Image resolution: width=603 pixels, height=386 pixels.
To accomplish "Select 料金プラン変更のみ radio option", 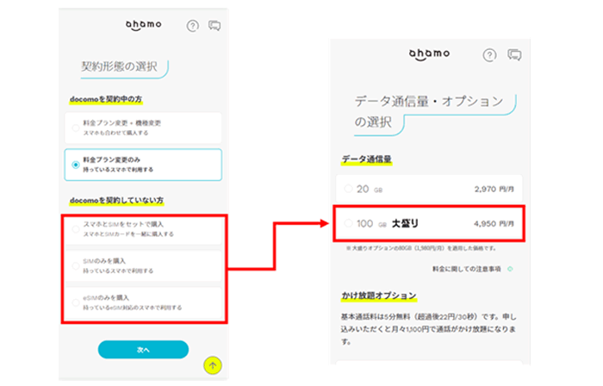I will tap(143, 165).
